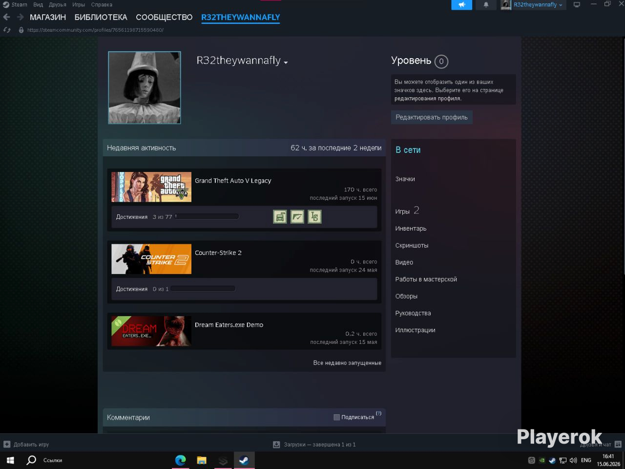625x469 pixels.
Task: Open the Dream Eaters.exe Demo title link
Action: [229, 325]
